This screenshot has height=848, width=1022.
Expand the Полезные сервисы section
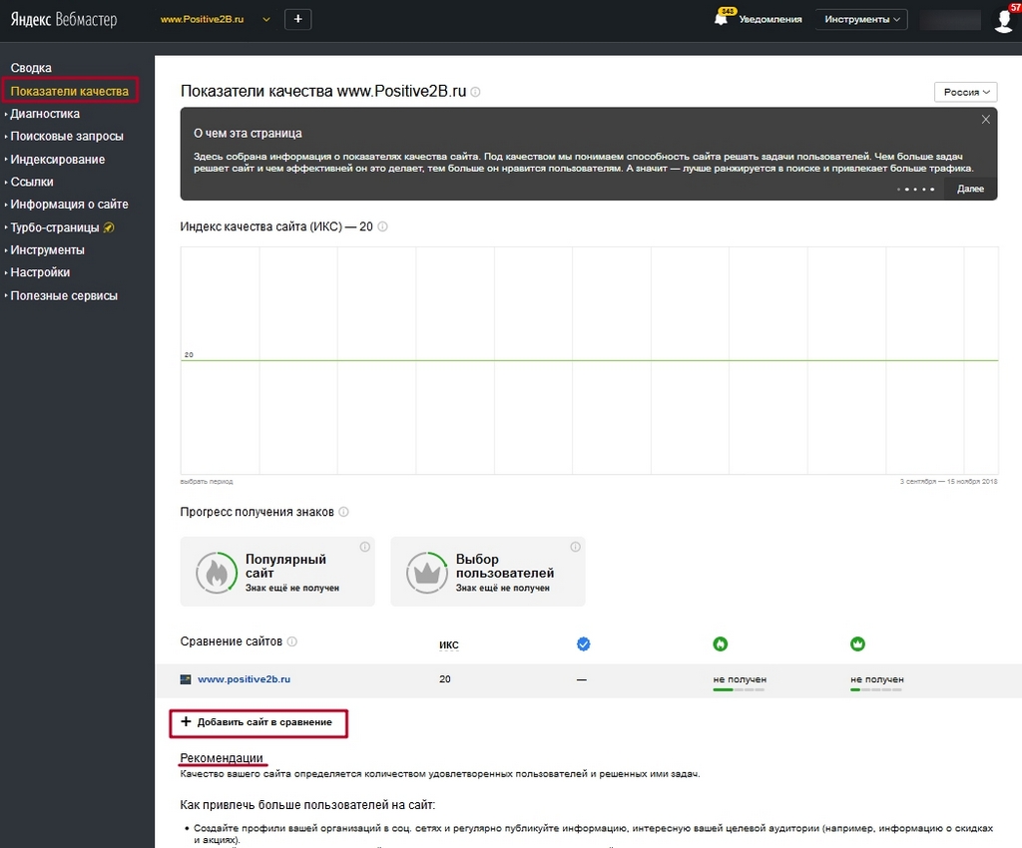click(64, 295)
